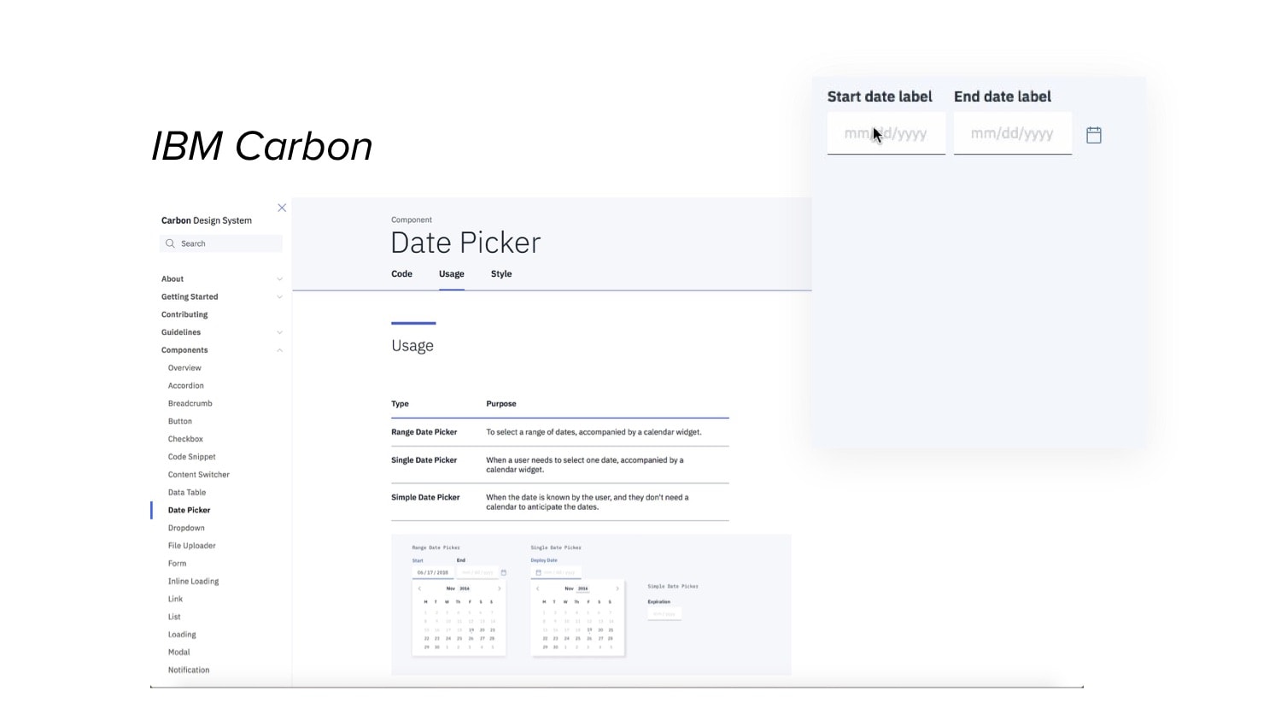Screen dimensions: 1281x720
Task: Click the Components nav heading
Action: tap(184, 350)
